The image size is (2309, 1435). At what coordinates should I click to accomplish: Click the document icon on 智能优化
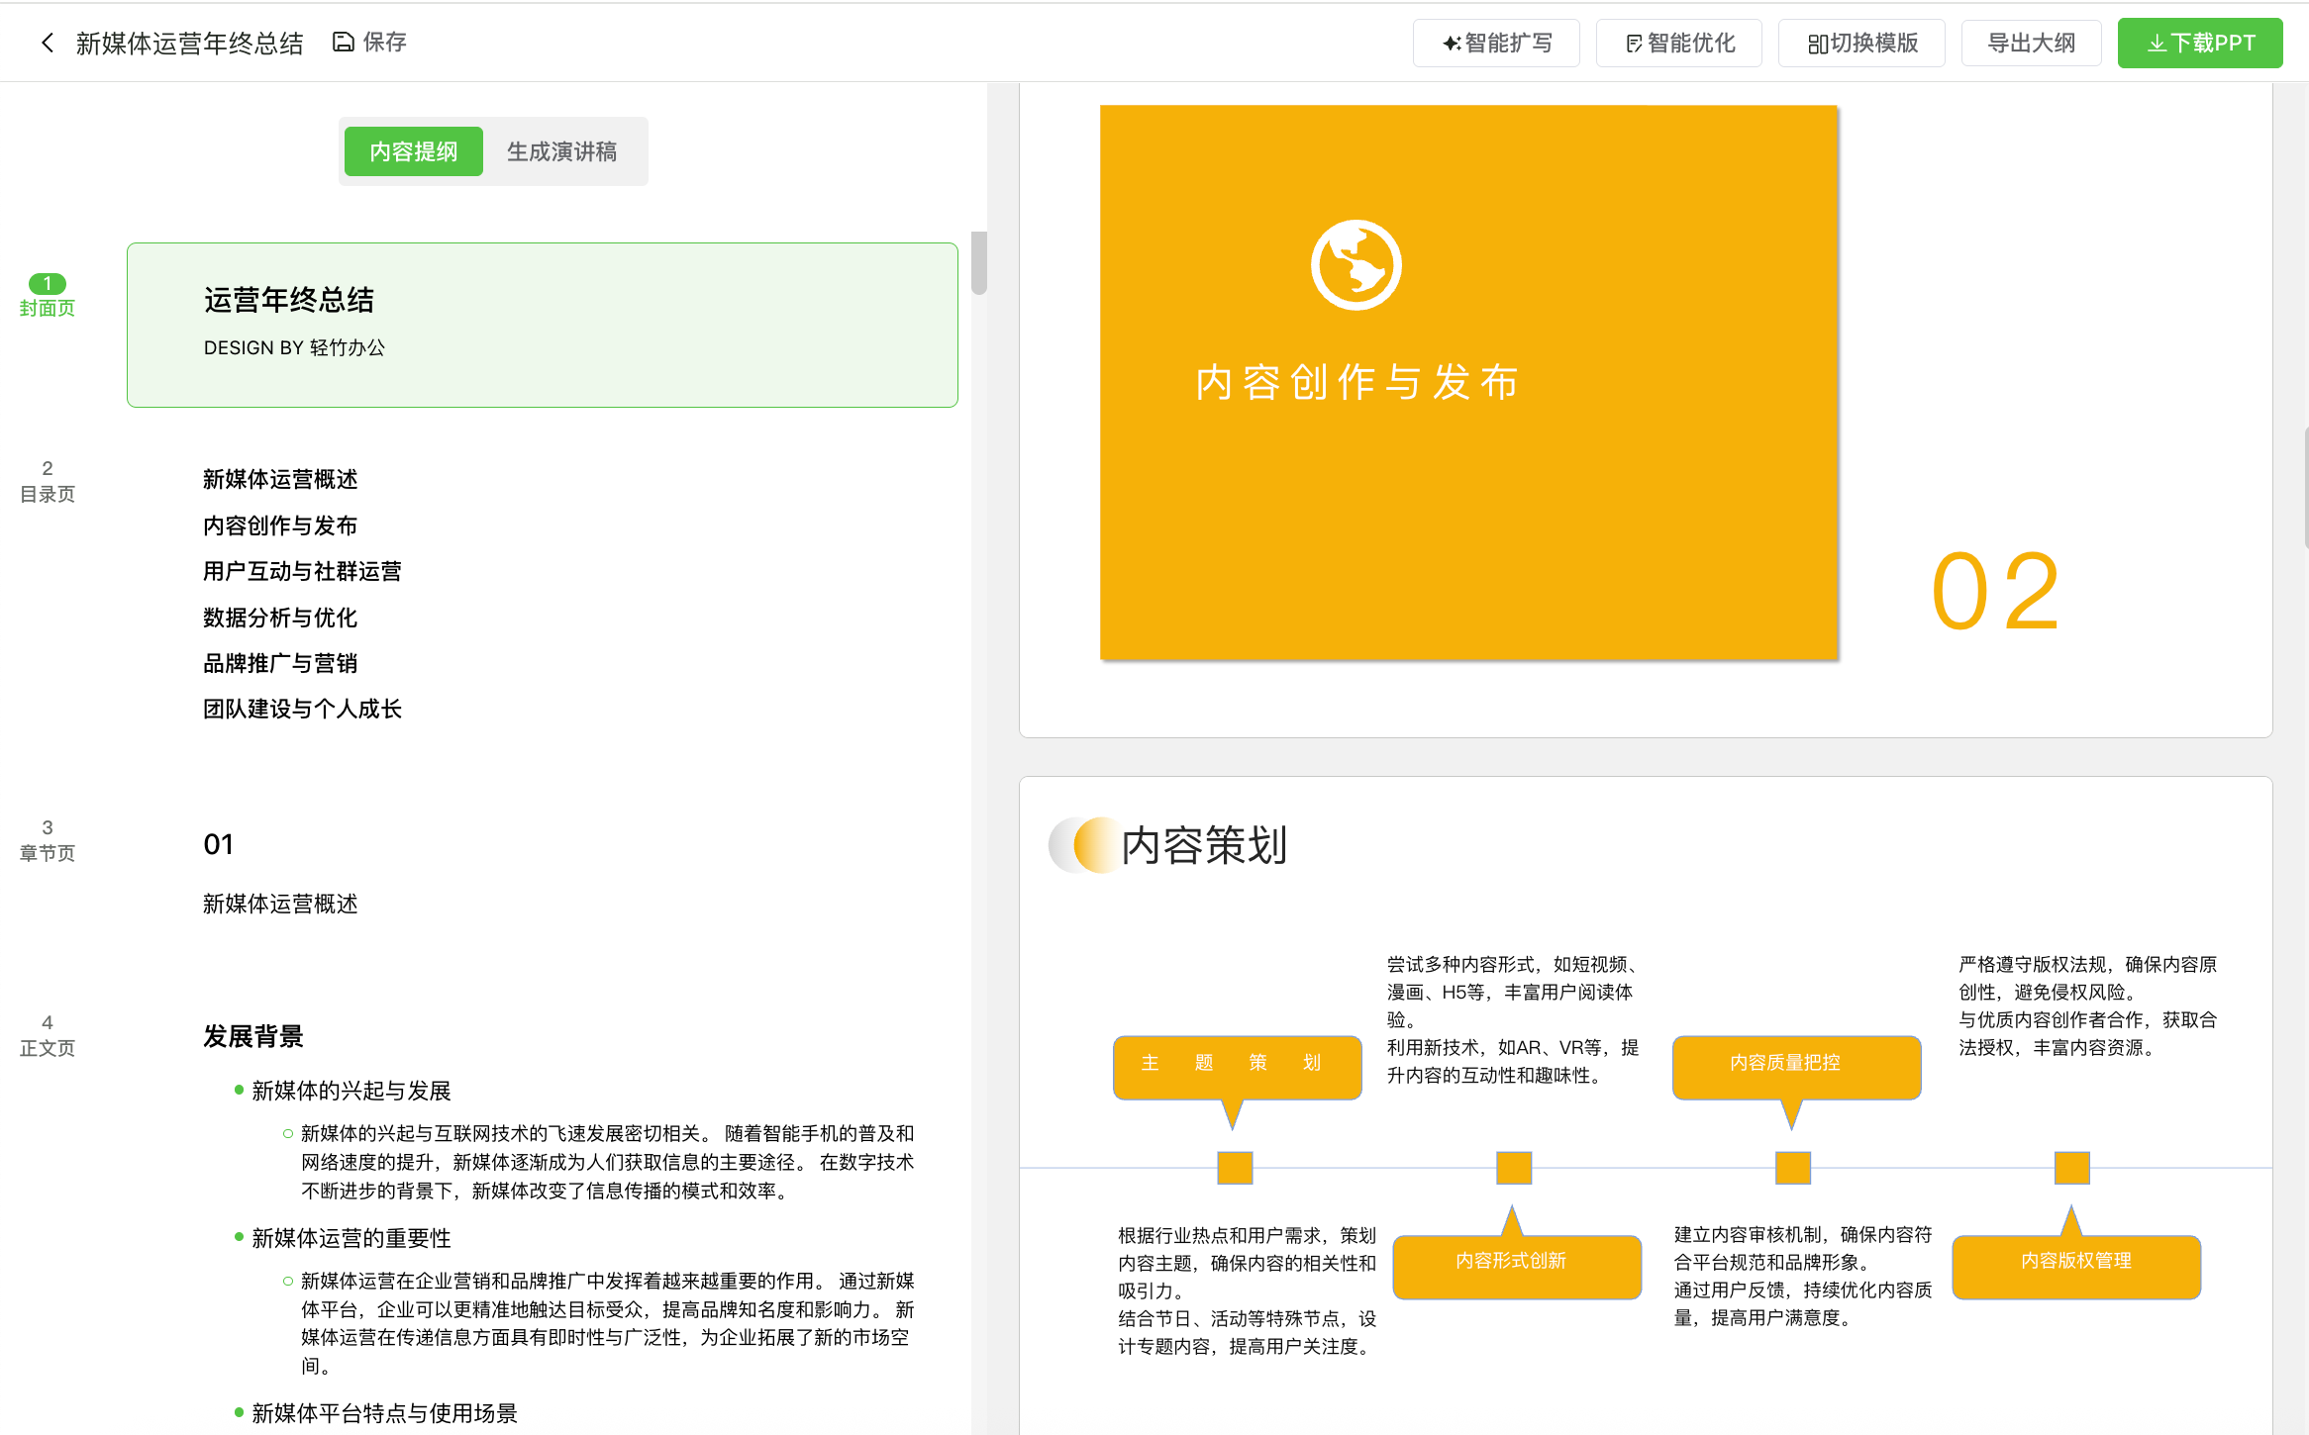[x=1634, y=44]
